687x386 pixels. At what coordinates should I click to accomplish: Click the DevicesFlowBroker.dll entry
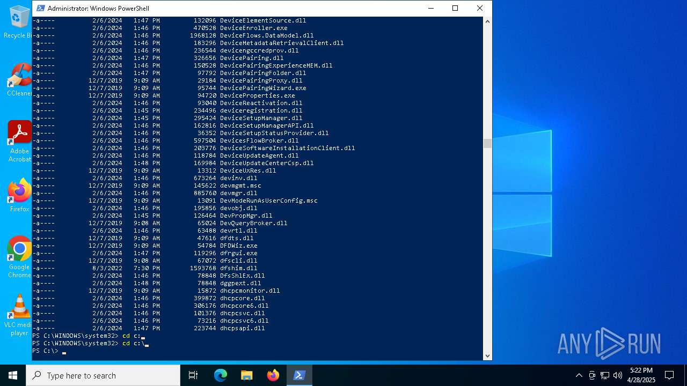tap(259, 140)
